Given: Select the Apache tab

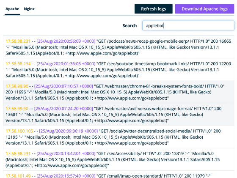Looking at the screenshot, I should 12,9.
